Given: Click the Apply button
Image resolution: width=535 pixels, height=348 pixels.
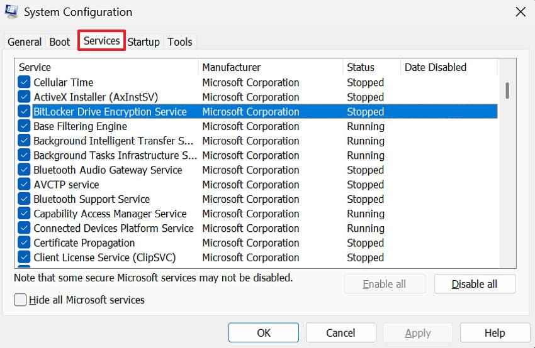Looking at the screenshot, I should click(x=418, y=332).
